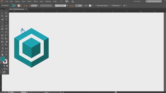
Task: Select the CMYK/Preview document tab
Action: coord(17,9)
